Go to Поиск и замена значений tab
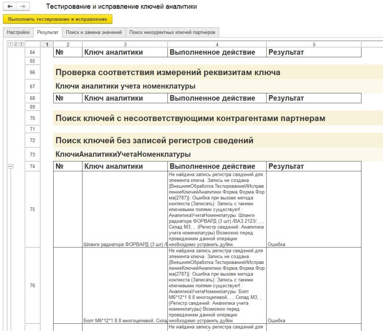The height and width of the screenshot is (331, 383). 94,32
